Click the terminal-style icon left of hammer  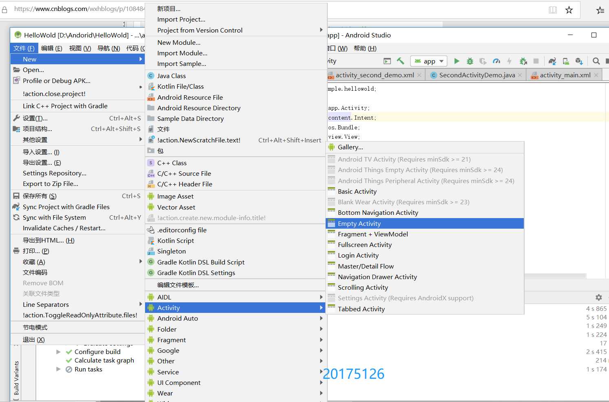[387, 61]
